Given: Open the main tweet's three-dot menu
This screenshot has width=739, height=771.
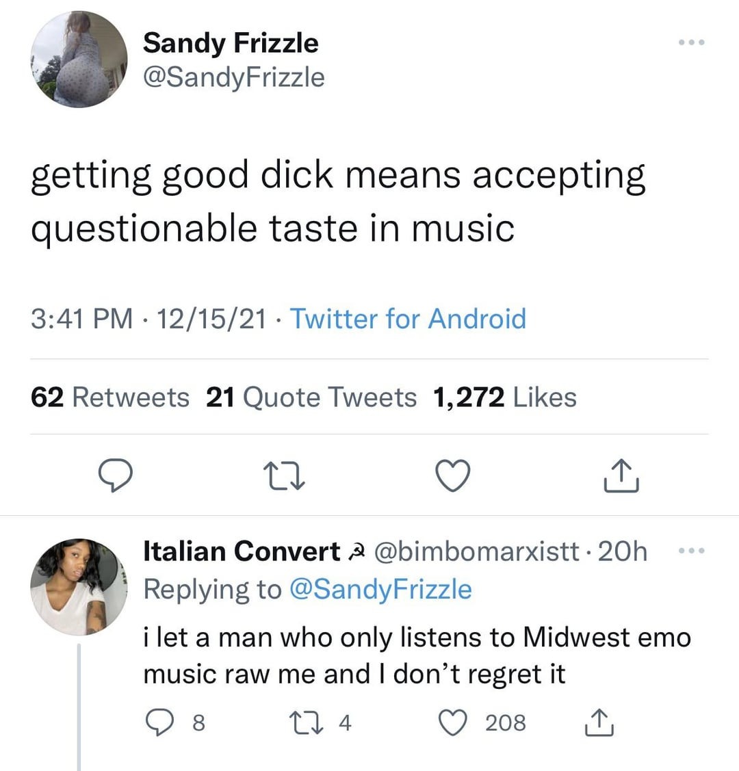Looking at the screenshot, I should tap(691, 42).
